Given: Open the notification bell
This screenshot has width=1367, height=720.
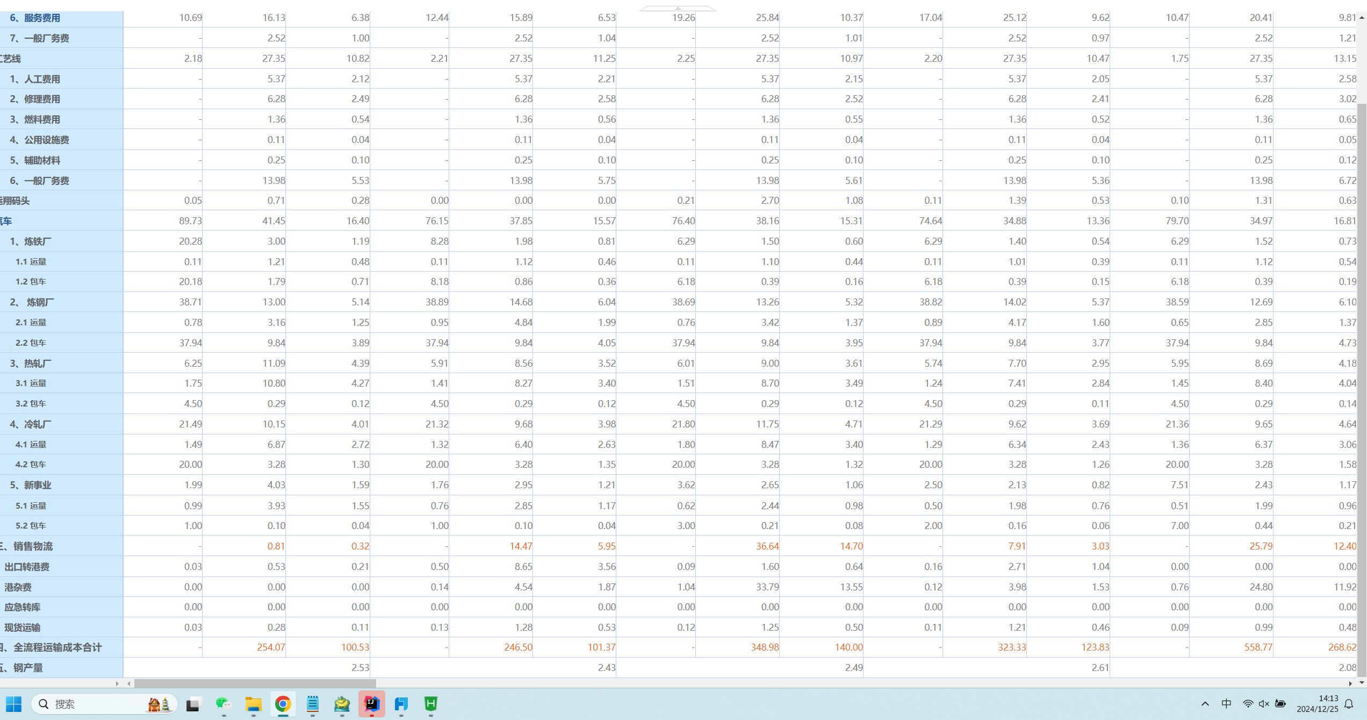Looking at the screenshot, I should click(x=1349, y=704).
